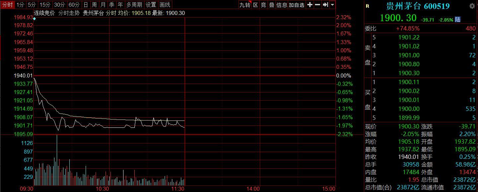Click sell level 5 price 1901.22
478x192 pixels.
(409, 37)
